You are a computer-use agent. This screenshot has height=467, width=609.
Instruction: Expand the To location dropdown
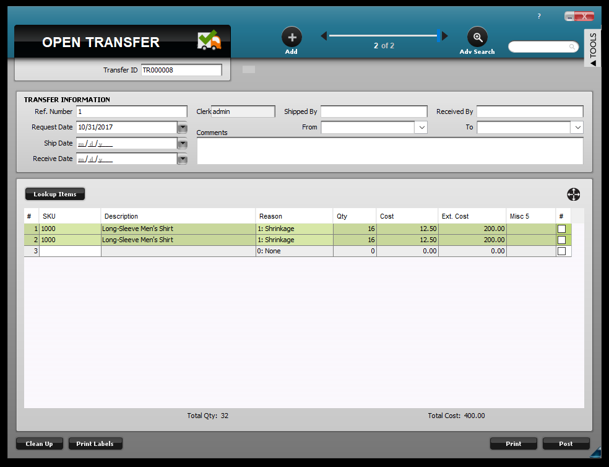[x=577, y=127]
